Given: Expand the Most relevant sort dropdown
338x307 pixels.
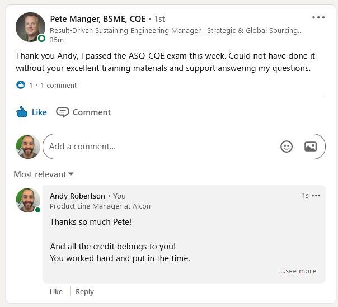Looking at the screenshot, I should (x=44, y=174).
